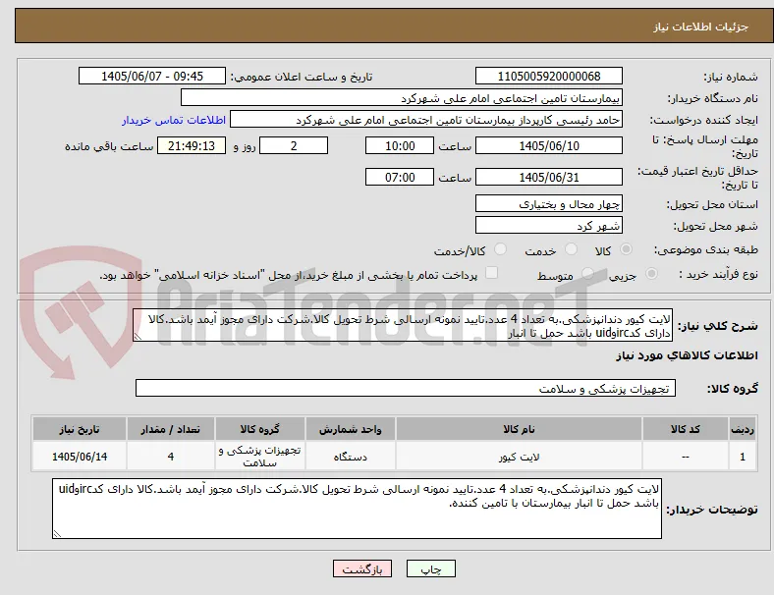Click the توضیحات خریدار textarea
Screen dimensions: 774x595
(357, 509)
